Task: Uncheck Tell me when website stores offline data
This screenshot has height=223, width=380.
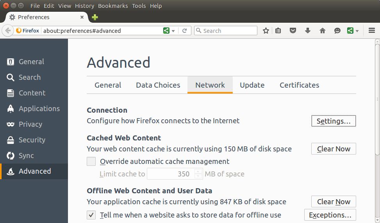Action: click(x=91, y=215)
